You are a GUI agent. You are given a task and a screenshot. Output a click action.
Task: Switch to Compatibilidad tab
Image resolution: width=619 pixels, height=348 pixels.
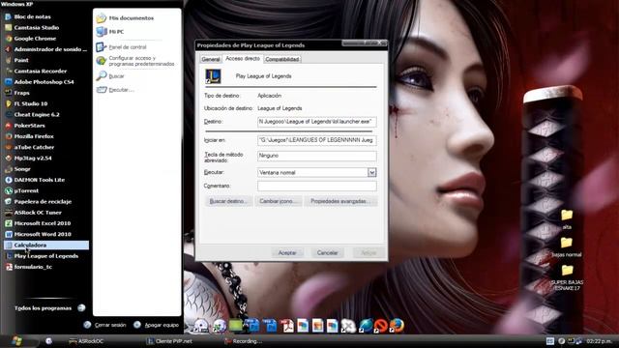tap(282, 59)
